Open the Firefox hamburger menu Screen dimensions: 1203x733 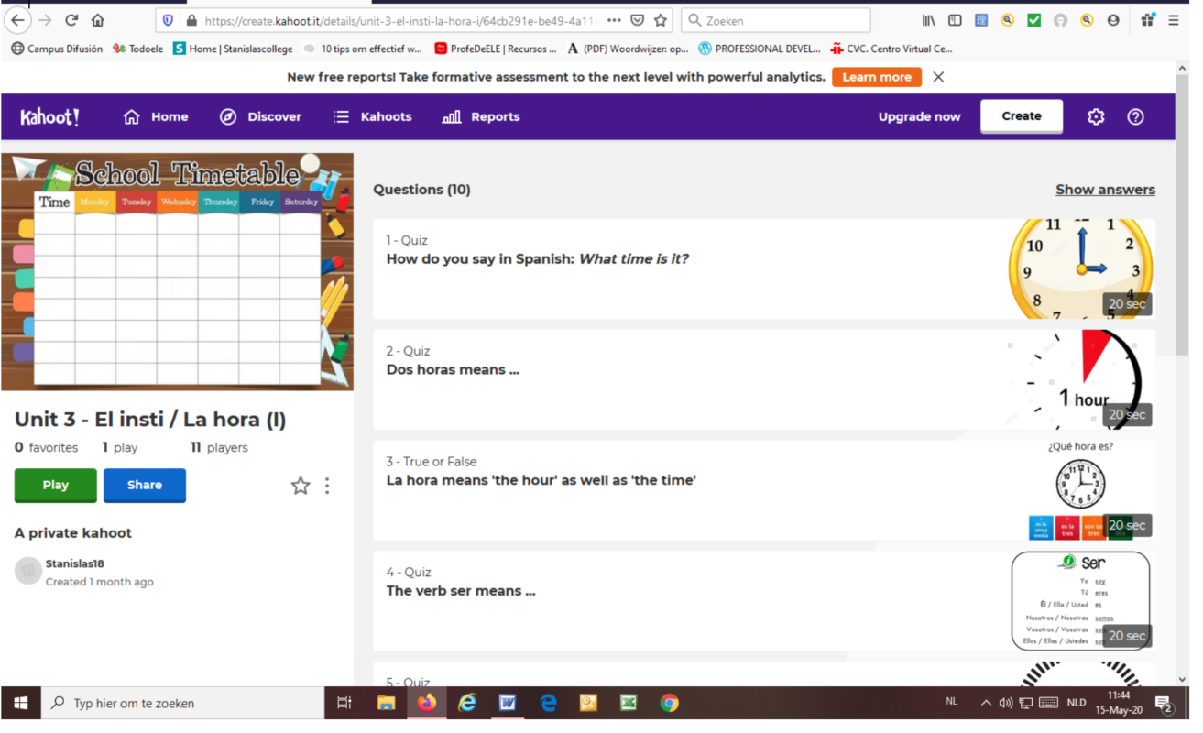tap(1174, 20)
